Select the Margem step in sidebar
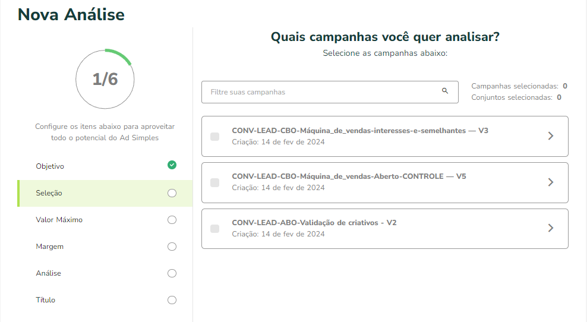This screenshot has height=322, width=587. [49, 247]
